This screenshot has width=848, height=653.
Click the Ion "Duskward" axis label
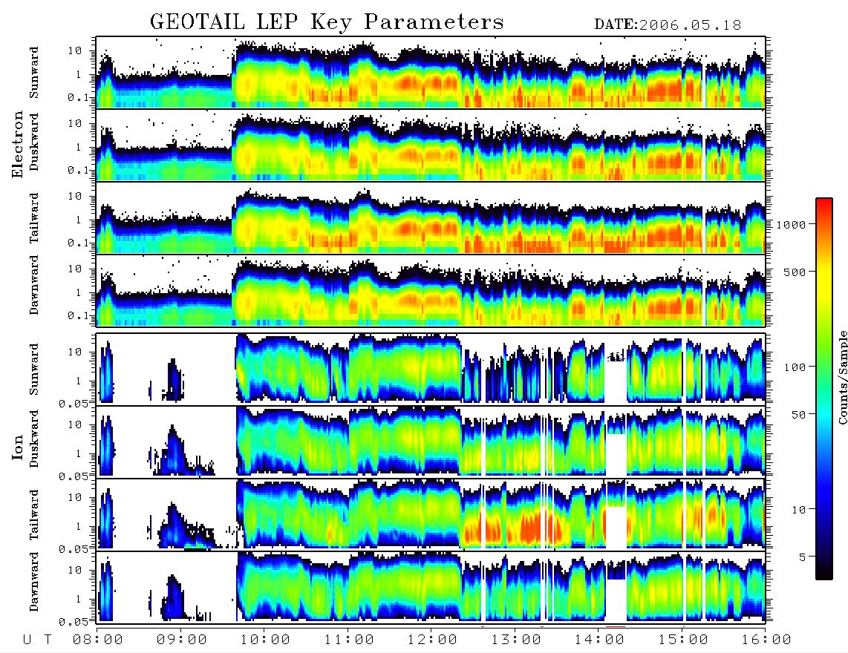34,439
